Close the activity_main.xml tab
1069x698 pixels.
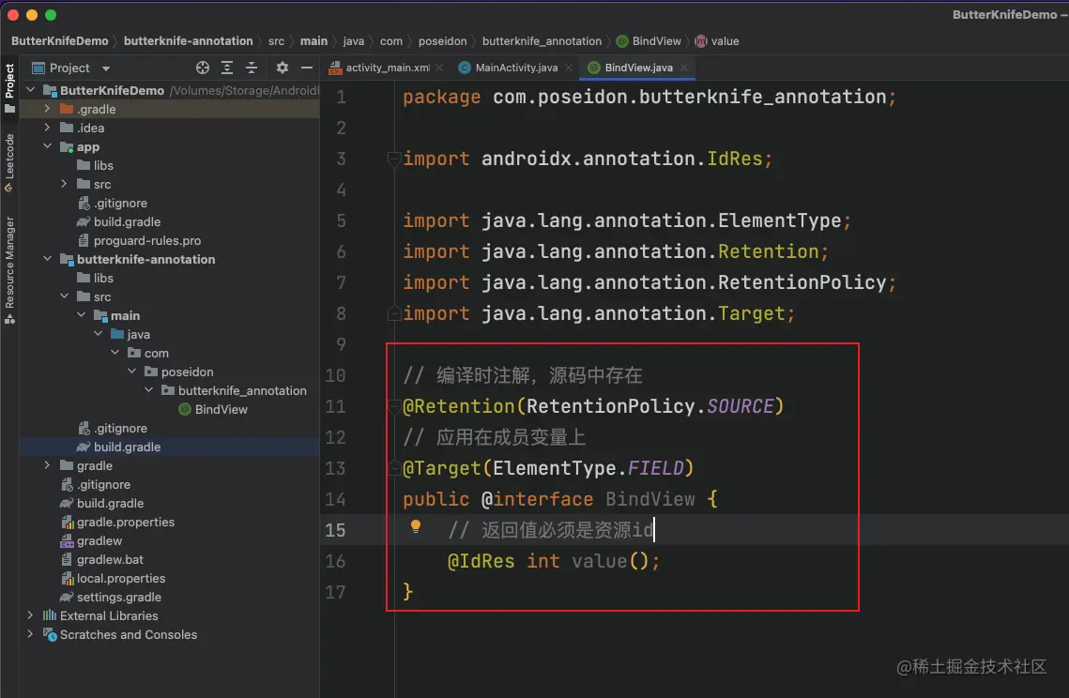(440, 68)
